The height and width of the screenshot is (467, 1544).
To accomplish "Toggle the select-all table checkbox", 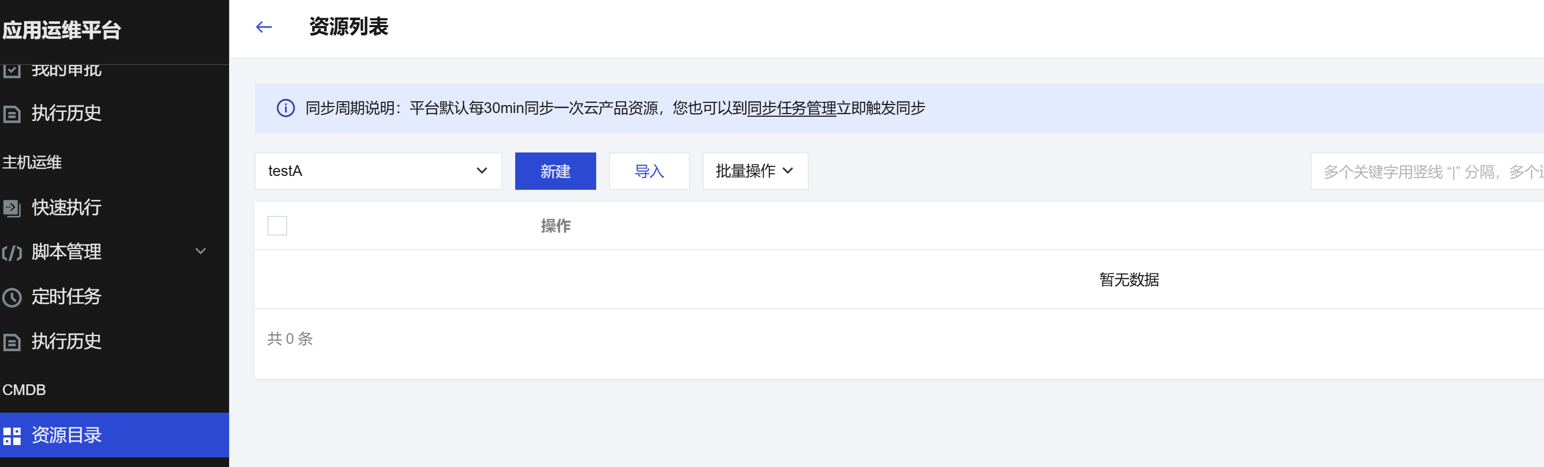I will click(277, 226).
